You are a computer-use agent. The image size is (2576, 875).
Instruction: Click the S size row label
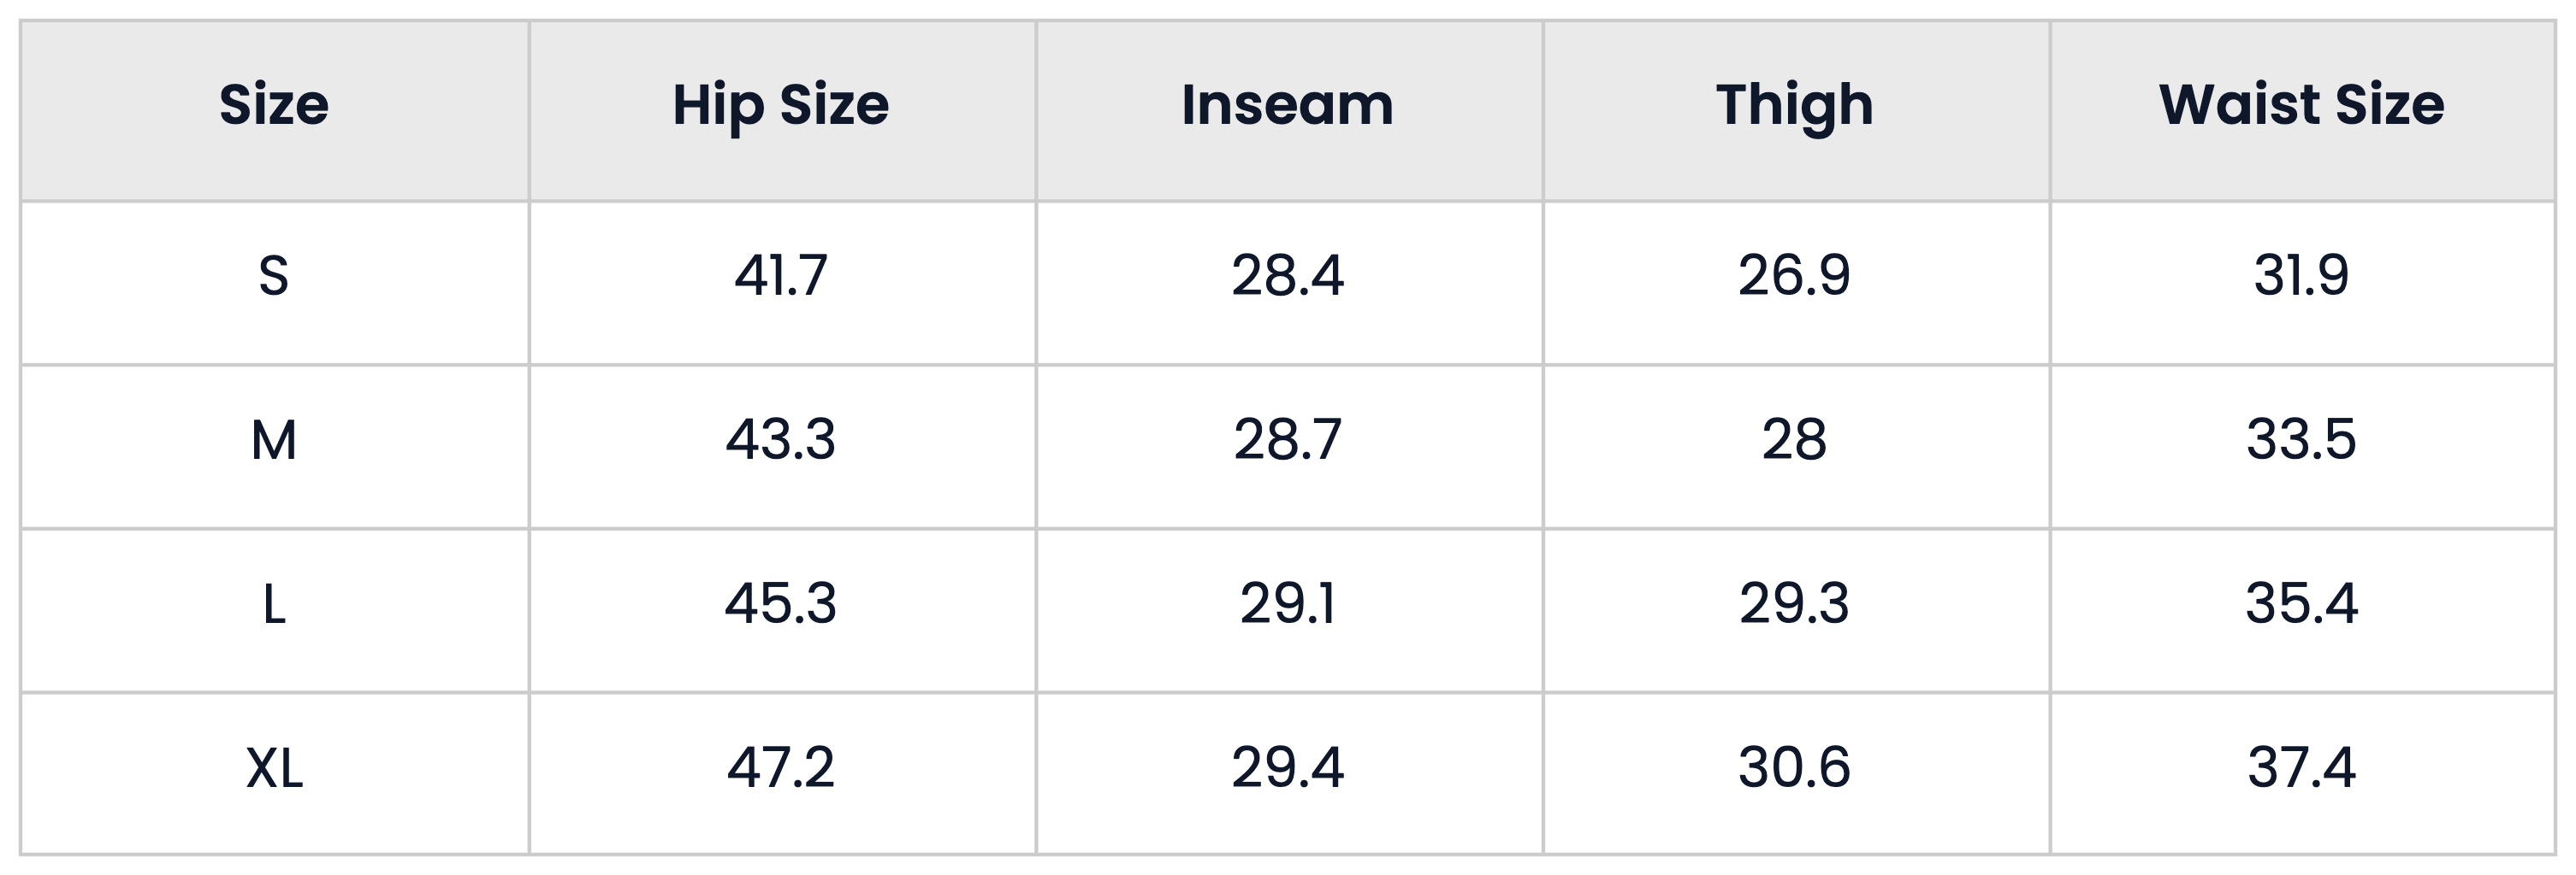(x=274, y=276)
